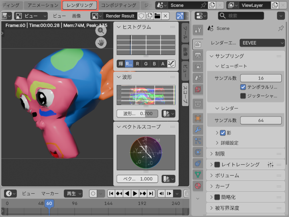This screenshot has width=289, height=217.
Task: Expand the 制限 panel
Action: (x=212, y=154)
